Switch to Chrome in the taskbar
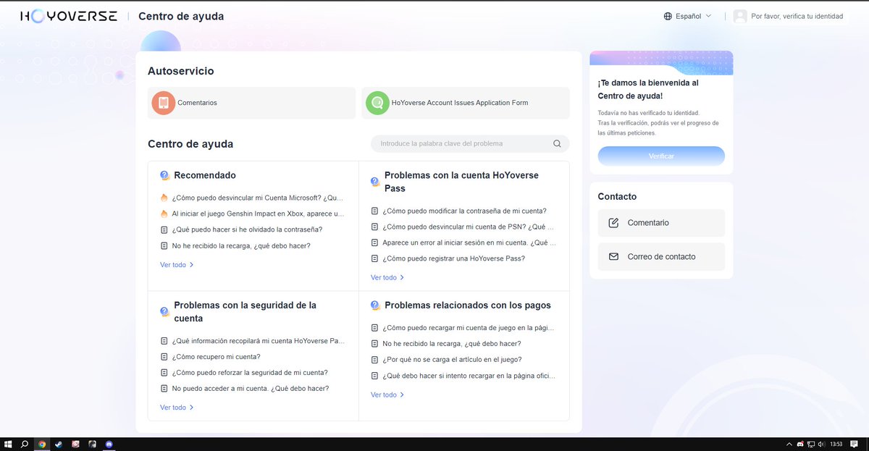Viewport: 869px width, 451px height. point(42,444)
